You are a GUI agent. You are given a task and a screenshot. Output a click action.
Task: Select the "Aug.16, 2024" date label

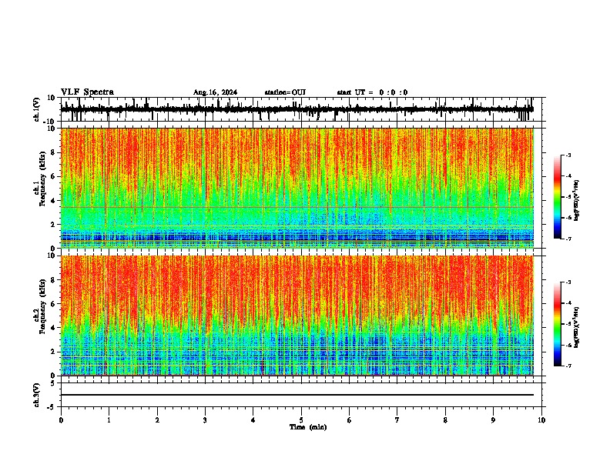(215, 92)
